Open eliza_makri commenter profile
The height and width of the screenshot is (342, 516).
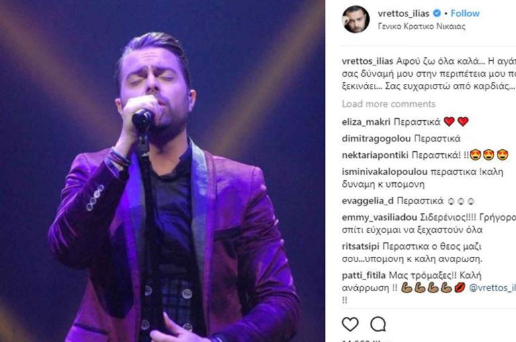(x=366, y=122)
